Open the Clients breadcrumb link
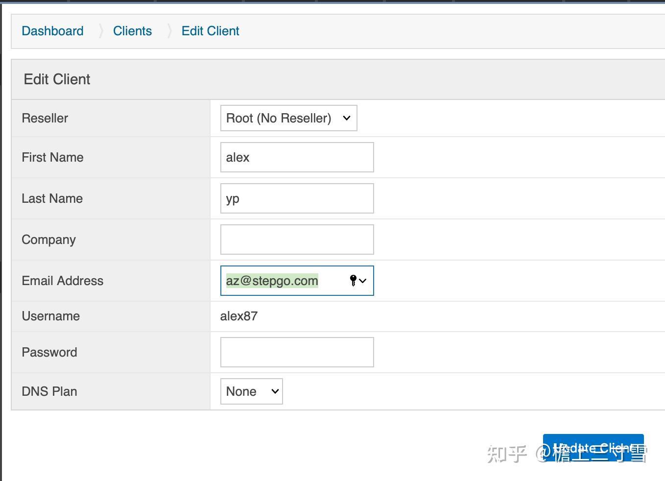This screenshot has width=665, height=481. click(x=132, y=31)
